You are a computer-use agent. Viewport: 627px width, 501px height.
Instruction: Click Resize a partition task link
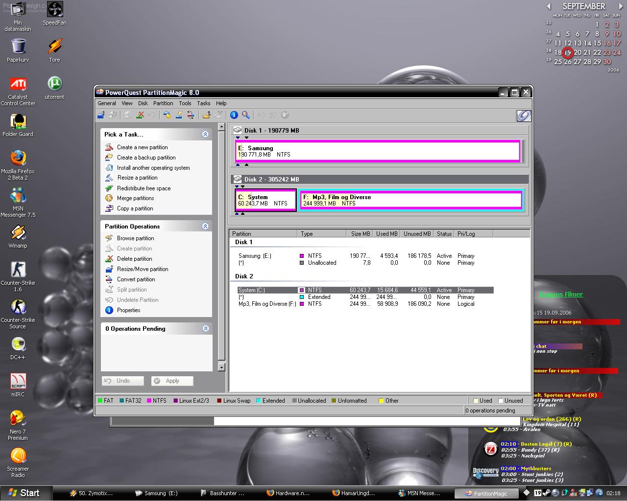(x=137, y=178)
